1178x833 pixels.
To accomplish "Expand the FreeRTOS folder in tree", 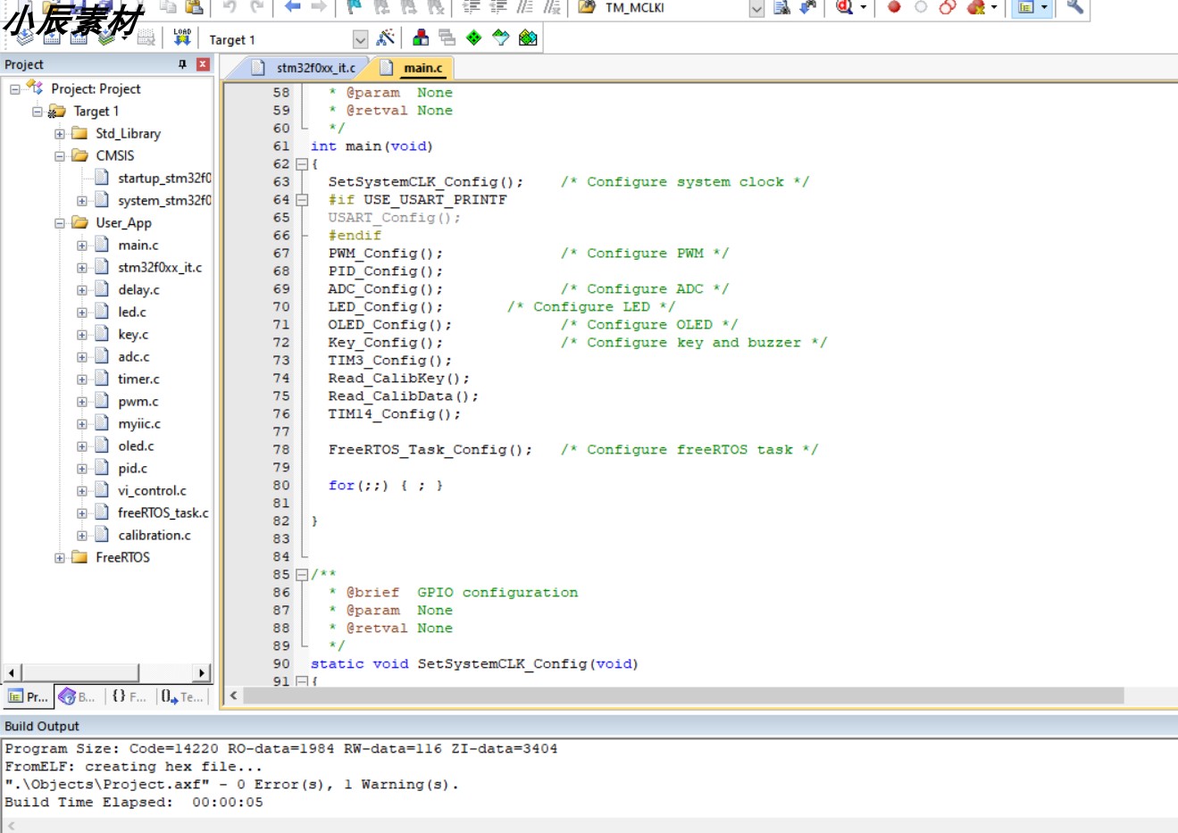I will point(60,557).
